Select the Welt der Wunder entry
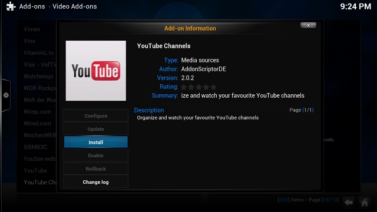Screen dimensions: 377x212 pos(40,100)
